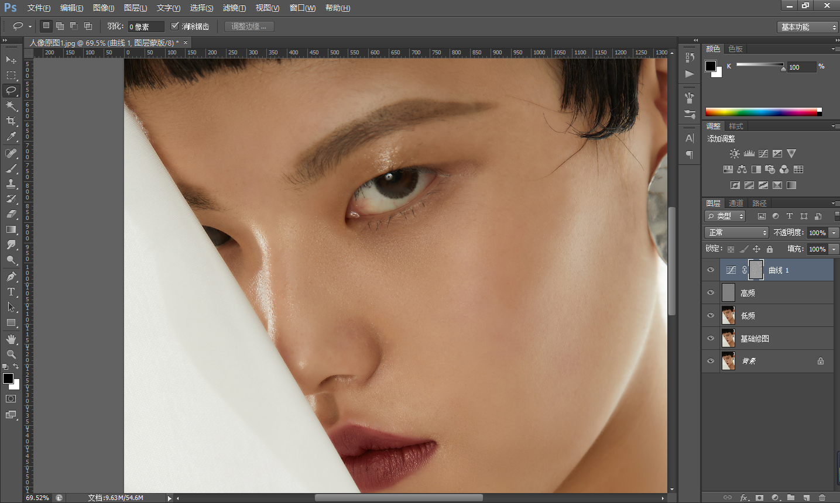Toggle the anti-alias (消除锯齿) checkbox

click(174, 26)
